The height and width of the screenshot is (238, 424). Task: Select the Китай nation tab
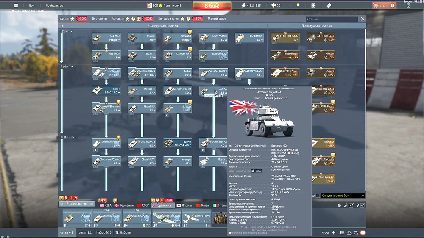pos(203,205)
